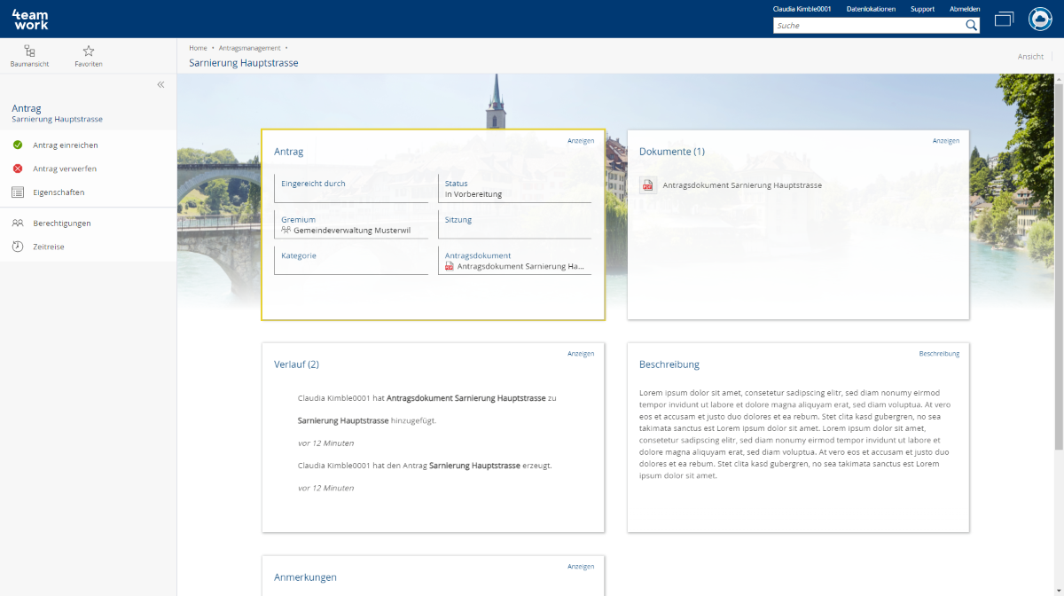Collapse the sidebar with double chevron

click(160, 85)
